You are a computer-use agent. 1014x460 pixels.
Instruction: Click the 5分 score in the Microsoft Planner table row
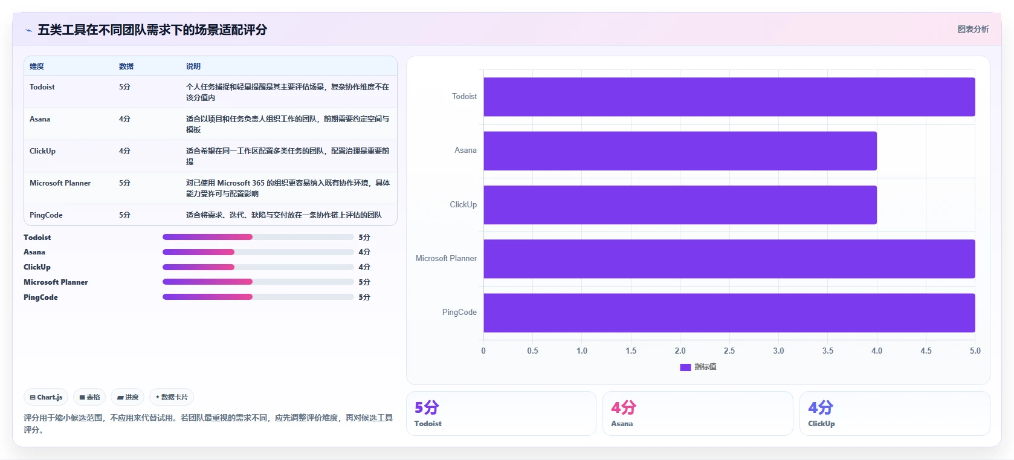[x=124, y=183]
